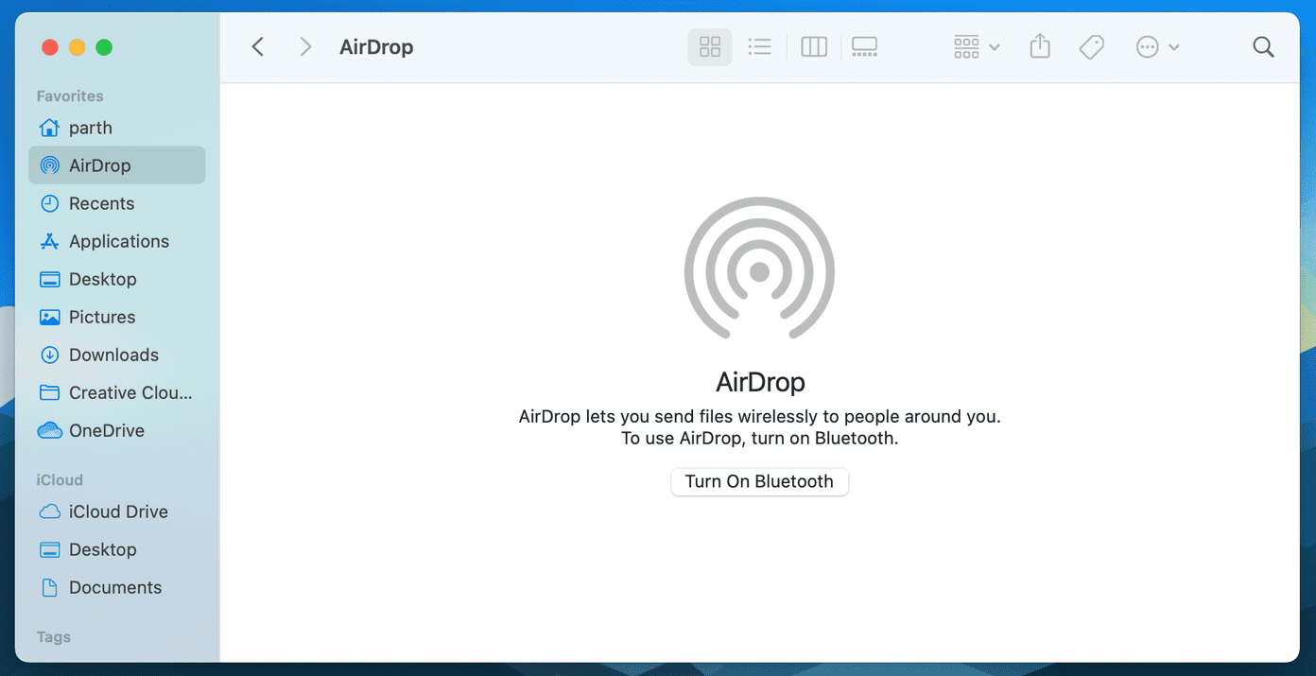1316x676 pixels.
Task: Open the Finder search magnifier
Action: pos(1263,46)
